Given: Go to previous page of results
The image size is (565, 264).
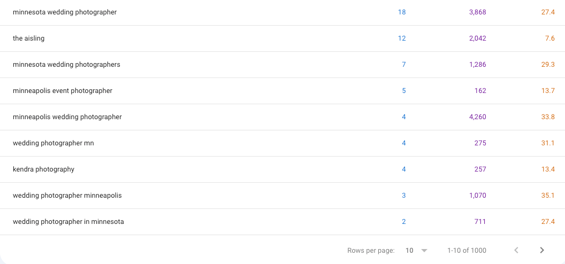Looking at the screenshot, I should coord(516,250).
